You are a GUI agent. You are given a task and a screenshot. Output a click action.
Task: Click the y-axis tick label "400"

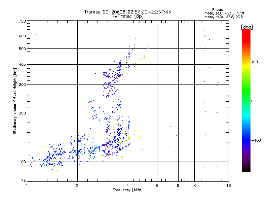[22, 64]
